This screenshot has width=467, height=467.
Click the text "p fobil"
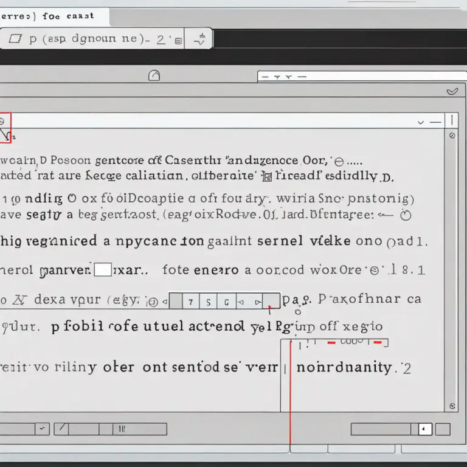tap(77, 326)
